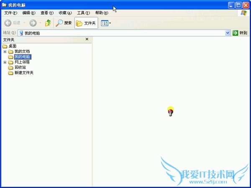
Task: Open the Favorites (收藏) menu
Action: (x=65, y=13)
